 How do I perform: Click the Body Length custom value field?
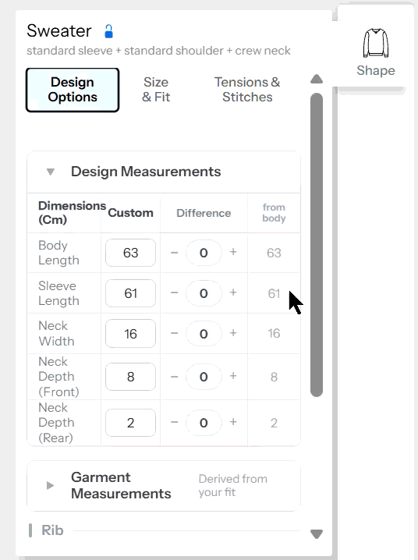coord(131,253)
